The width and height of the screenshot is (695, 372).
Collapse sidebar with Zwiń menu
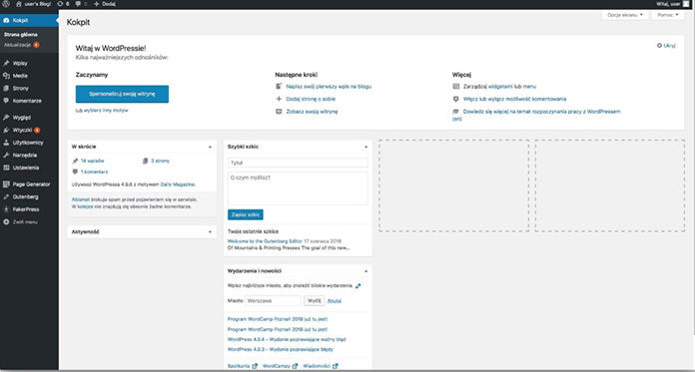click(x=20, y=221)
